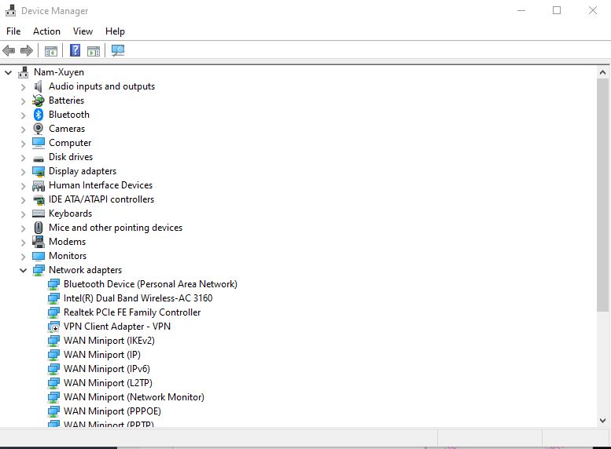Expand the Disk drives category
Image resolution: width=611 pixels, height=449 pixels.
(23, 158)
